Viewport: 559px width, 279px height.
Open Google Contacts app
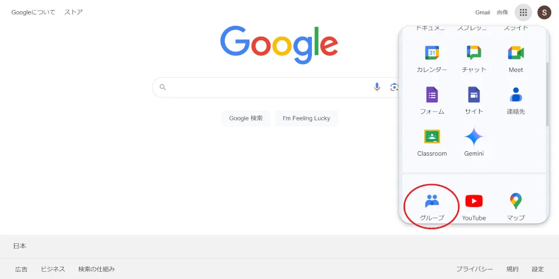pyautogui.click(x=515, y=100)
